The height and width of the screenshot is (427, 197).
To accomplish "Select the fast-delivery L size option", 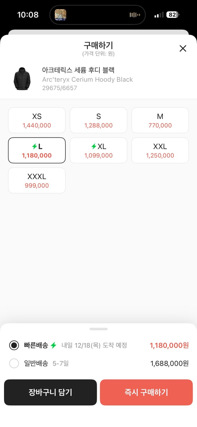I will (x=37, y=151).
